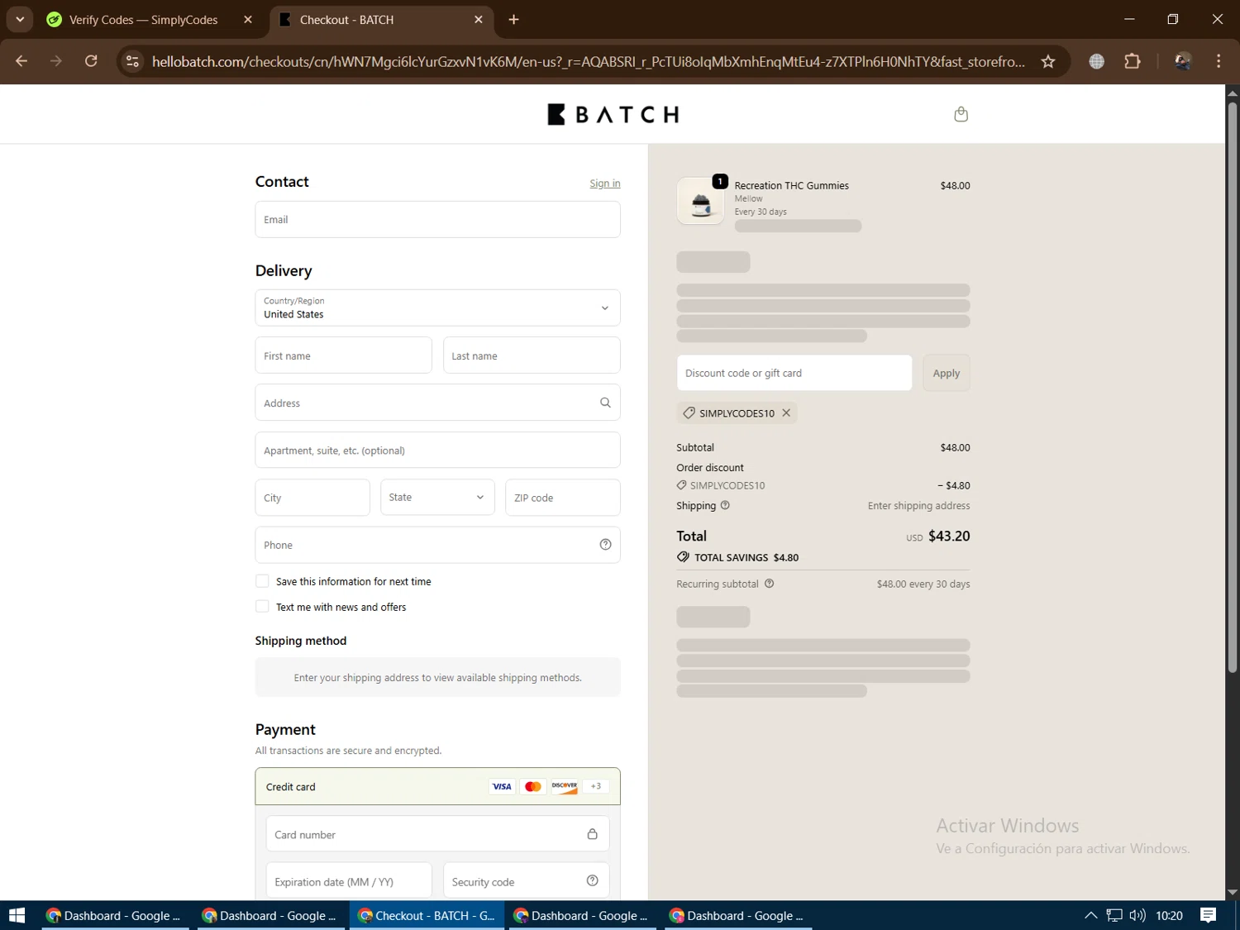Viewport: 1240px width, 930px height.
Task: Click the Email input field
Action: [437, 219]
